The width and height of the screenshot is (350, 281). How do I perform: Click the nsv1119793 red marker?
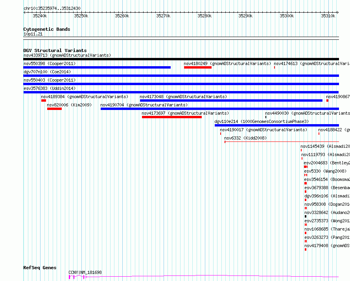302,158
